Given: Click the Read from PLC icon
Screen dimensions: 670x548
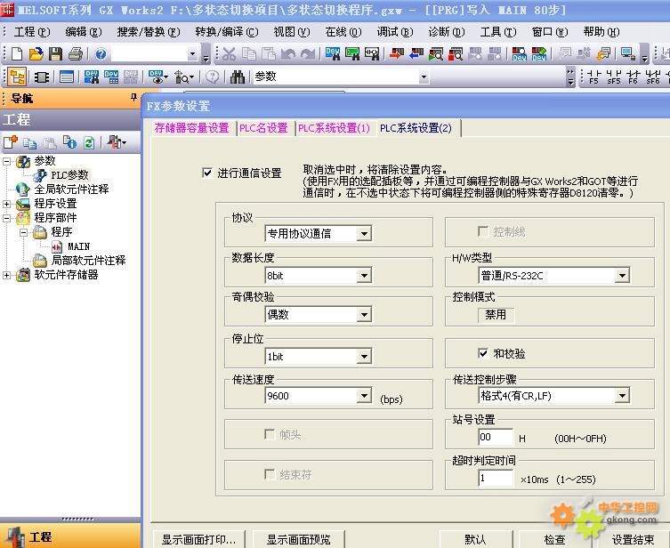Looking at the screenshot, I should (x=416, y=53).
